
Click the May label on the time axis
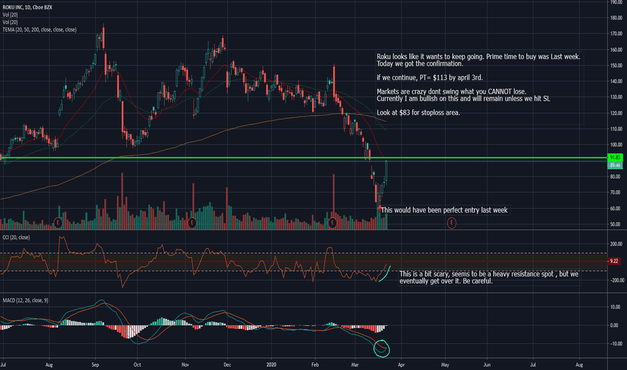pos(445,365)
